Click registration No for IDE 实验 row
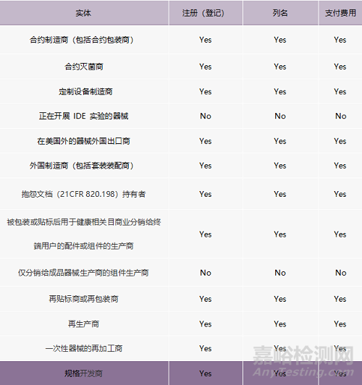The height and width of the screenshot is (385, 362). point(206,116)
